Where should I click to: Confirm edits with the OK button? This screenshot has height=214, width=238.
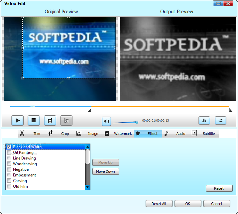pyautogui.click(x=188, y=203)
